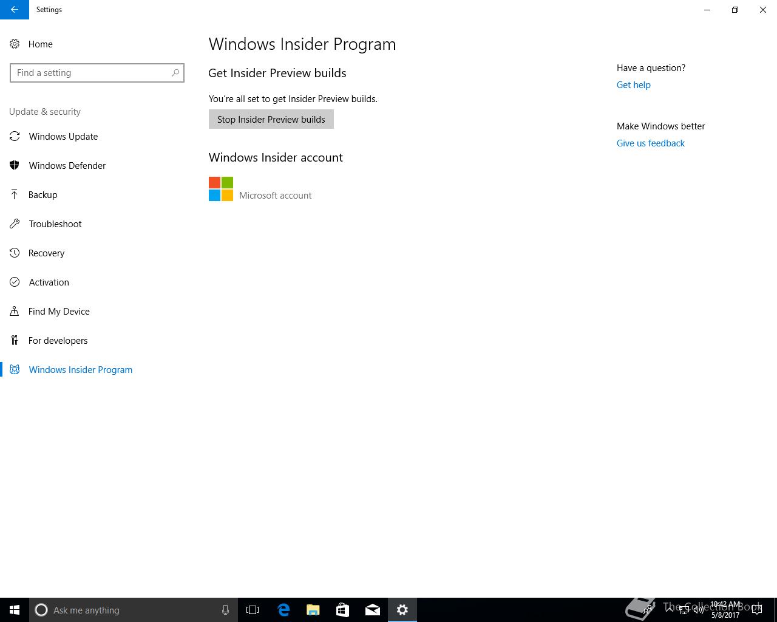
Task: Click the Backup up-arrow icon
Action: 15,195
